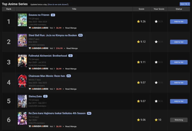
Task: Click the gold star beside score 9.12
Action: click(138, 42)
